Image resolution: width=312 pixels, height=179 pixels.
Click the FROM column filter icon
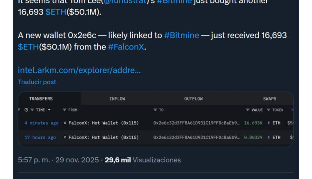click(64, 110)
